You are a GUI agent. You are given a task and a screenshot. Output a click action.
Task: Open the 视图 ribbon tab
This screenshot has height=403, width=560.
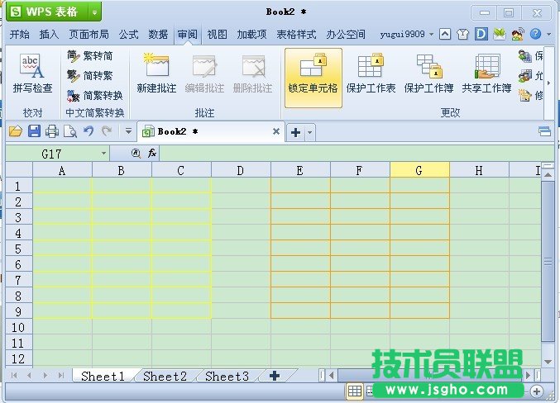(x=218, y=34)
